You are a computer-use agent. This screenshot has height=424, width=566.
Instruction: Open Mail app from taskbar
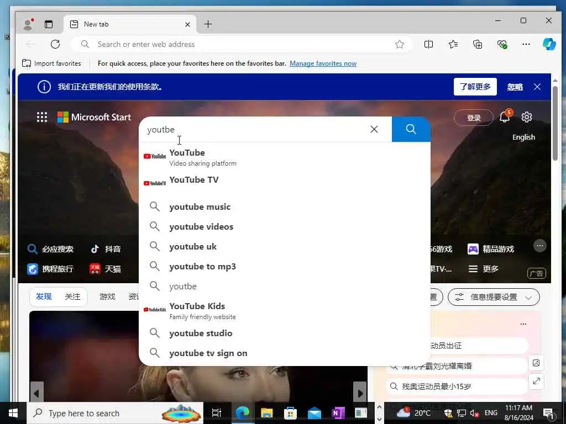click(x=315, y=413)
